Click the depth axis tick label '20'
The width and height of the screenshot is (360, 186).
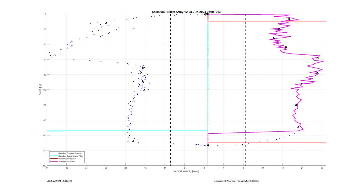point(44,29)
